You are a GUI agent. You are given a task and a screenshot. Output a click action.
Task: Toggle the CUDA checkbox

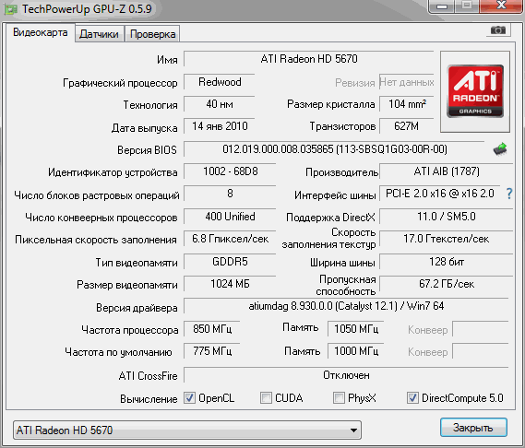tap(266, 398)
